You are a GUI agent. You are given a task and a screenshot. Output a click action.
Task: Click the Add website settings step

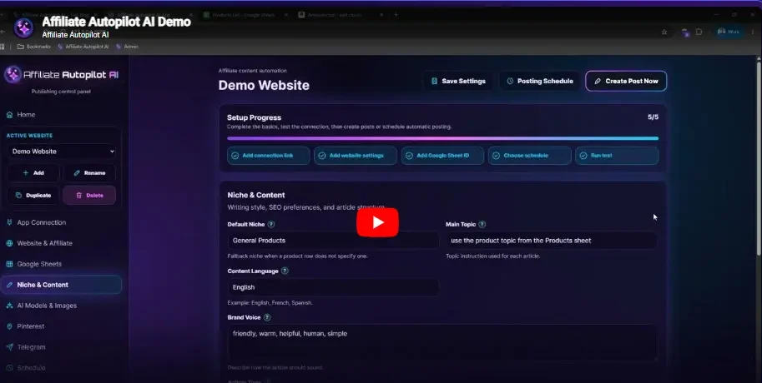pos(356,156)
